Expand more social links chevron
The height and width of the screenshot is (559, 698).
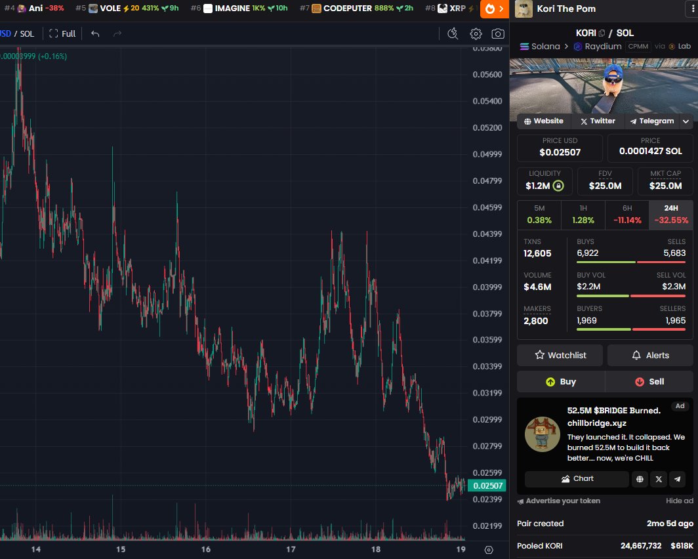point(686,121)
